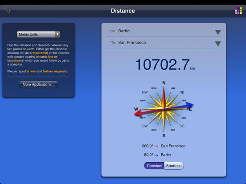Click the 10702.7 distance value
Viewport: 246px width, 184px height.
(x=162, y=64)
